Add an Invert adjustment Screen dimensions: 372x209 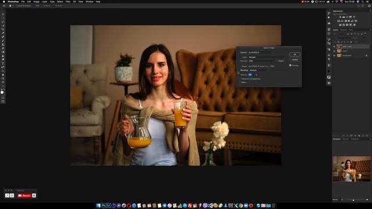coord(340,25)
